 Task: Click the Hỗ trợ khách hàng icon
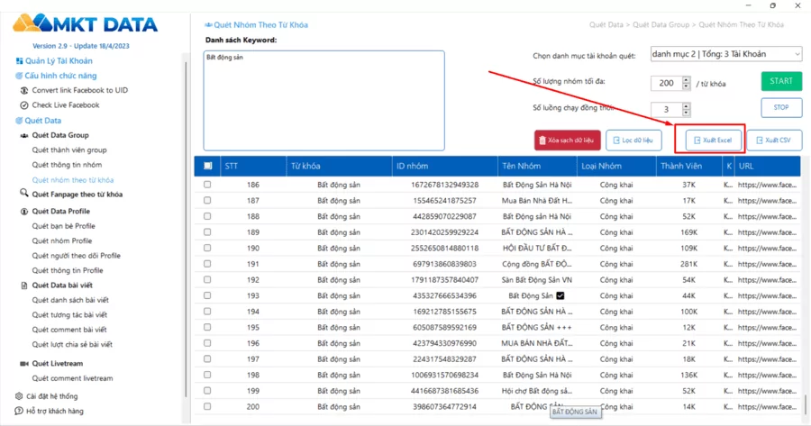click(19, 411)
